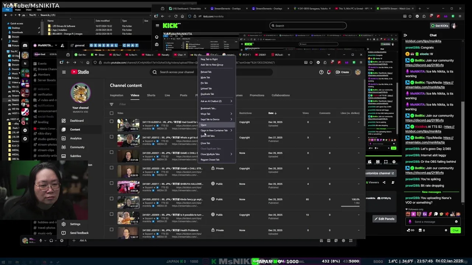Screen dimensions: 472x265
Task: Sort videos by the Date column
Action: pos(272,113)
